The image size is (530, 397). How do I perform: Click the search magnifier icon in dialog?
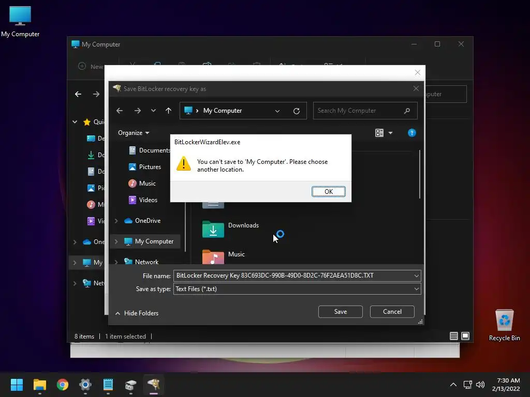407,111
